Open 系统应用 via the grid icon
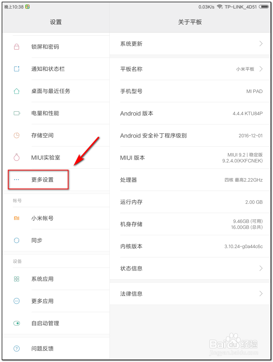This screenshot has height=362, width=273. coord(17,279)
